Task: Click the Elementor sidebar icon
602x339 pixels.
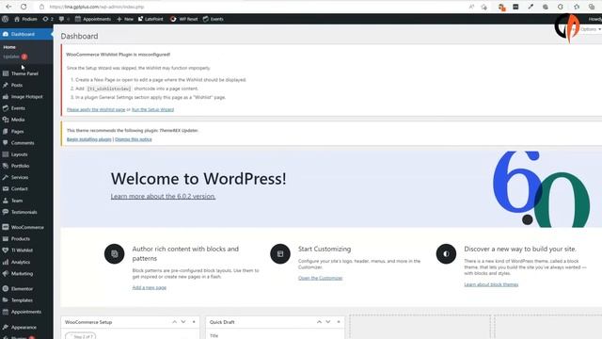Action: (6, 289)
